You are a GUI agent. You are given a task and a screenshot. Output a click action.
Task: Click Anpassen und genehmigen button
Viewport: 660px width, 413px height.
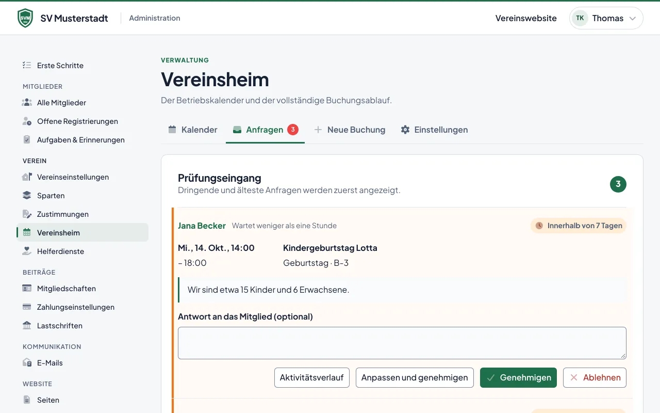click(x=415, y=377)
